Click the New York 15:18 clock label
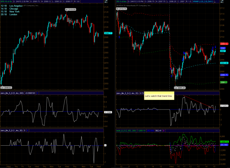230x168 pixels. (x=10, y=12)
